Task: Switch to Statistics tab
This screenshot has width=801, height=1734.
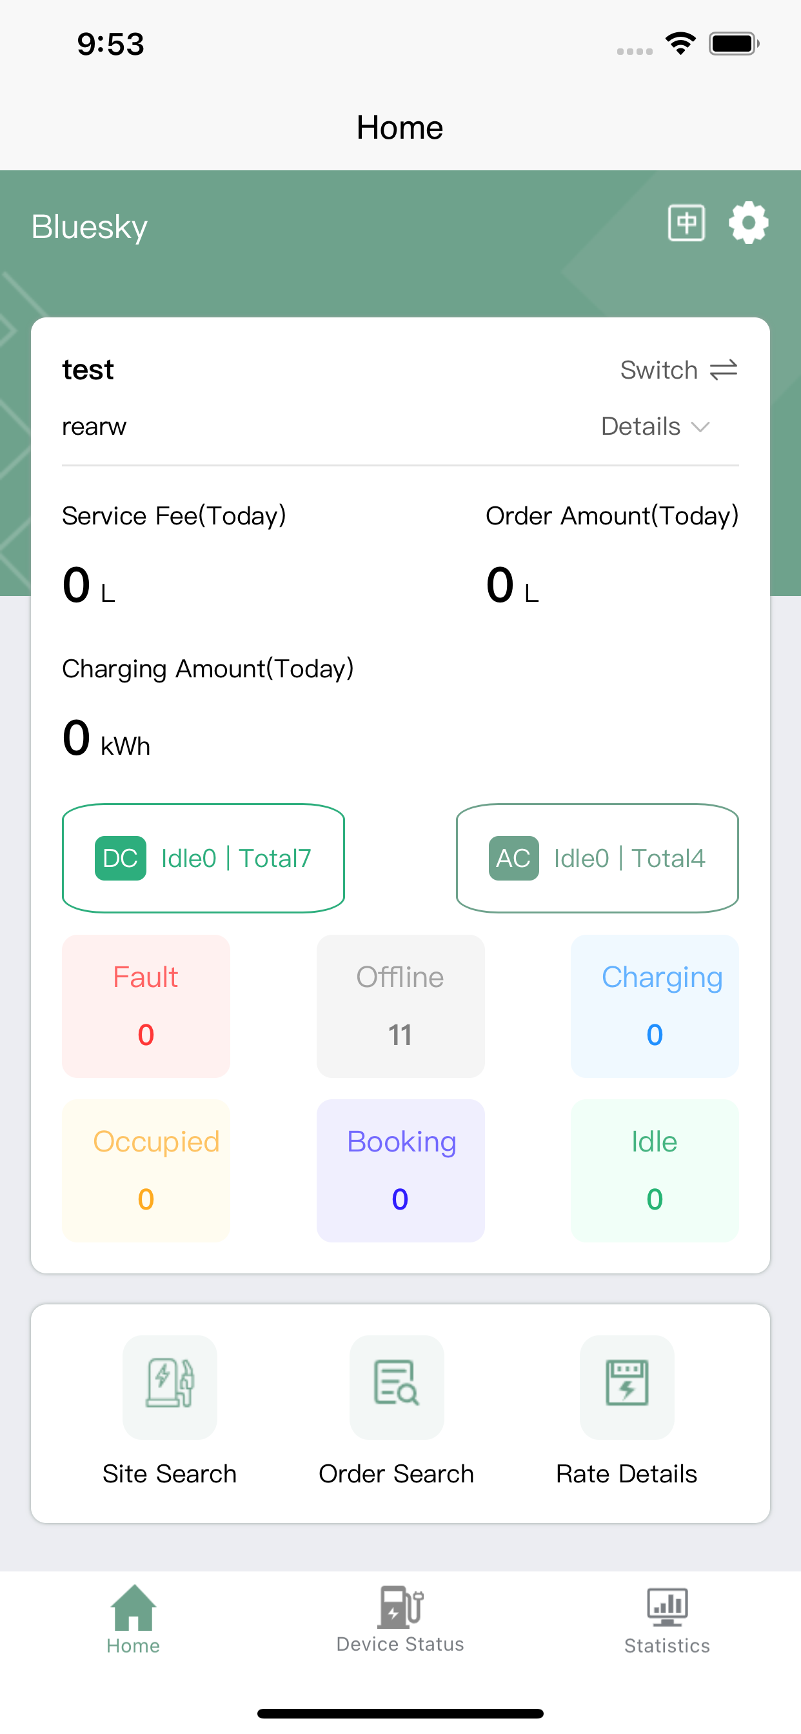Action: [667, 1620]
